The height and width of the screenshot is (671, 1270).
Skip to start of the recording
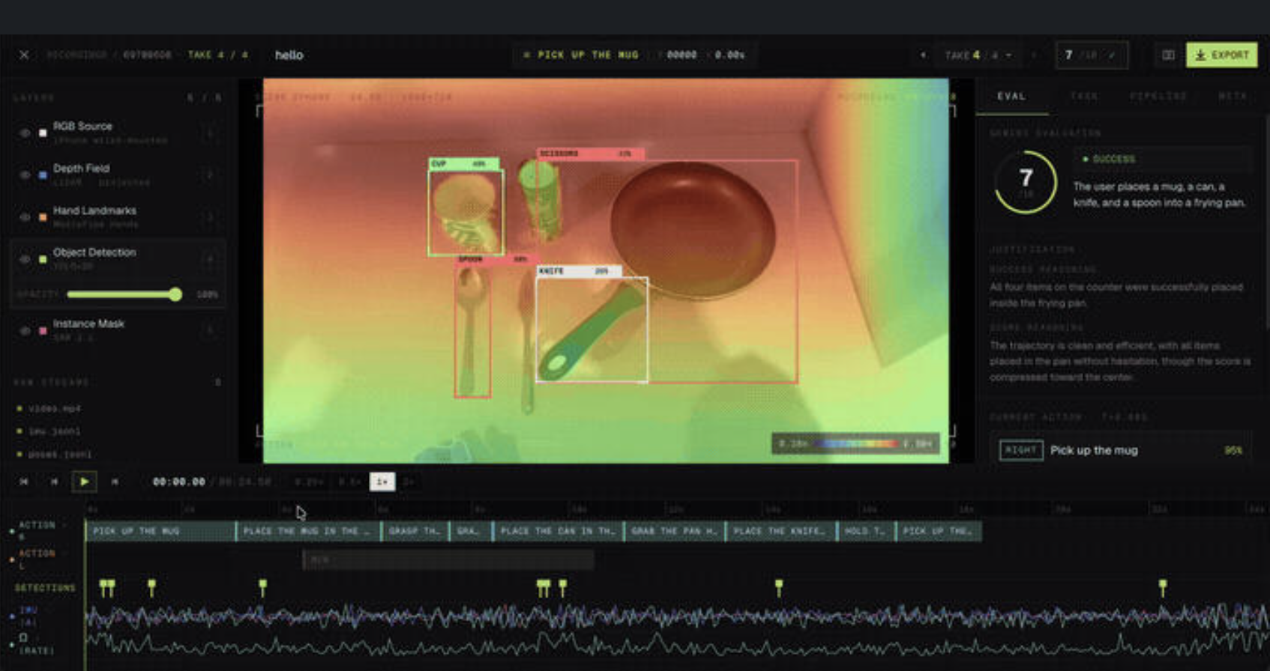tap(24, 482)
